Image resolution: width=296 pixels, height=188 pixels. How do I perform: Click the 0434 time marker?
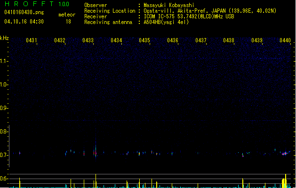pyautogui.click(x=116, y=40)
